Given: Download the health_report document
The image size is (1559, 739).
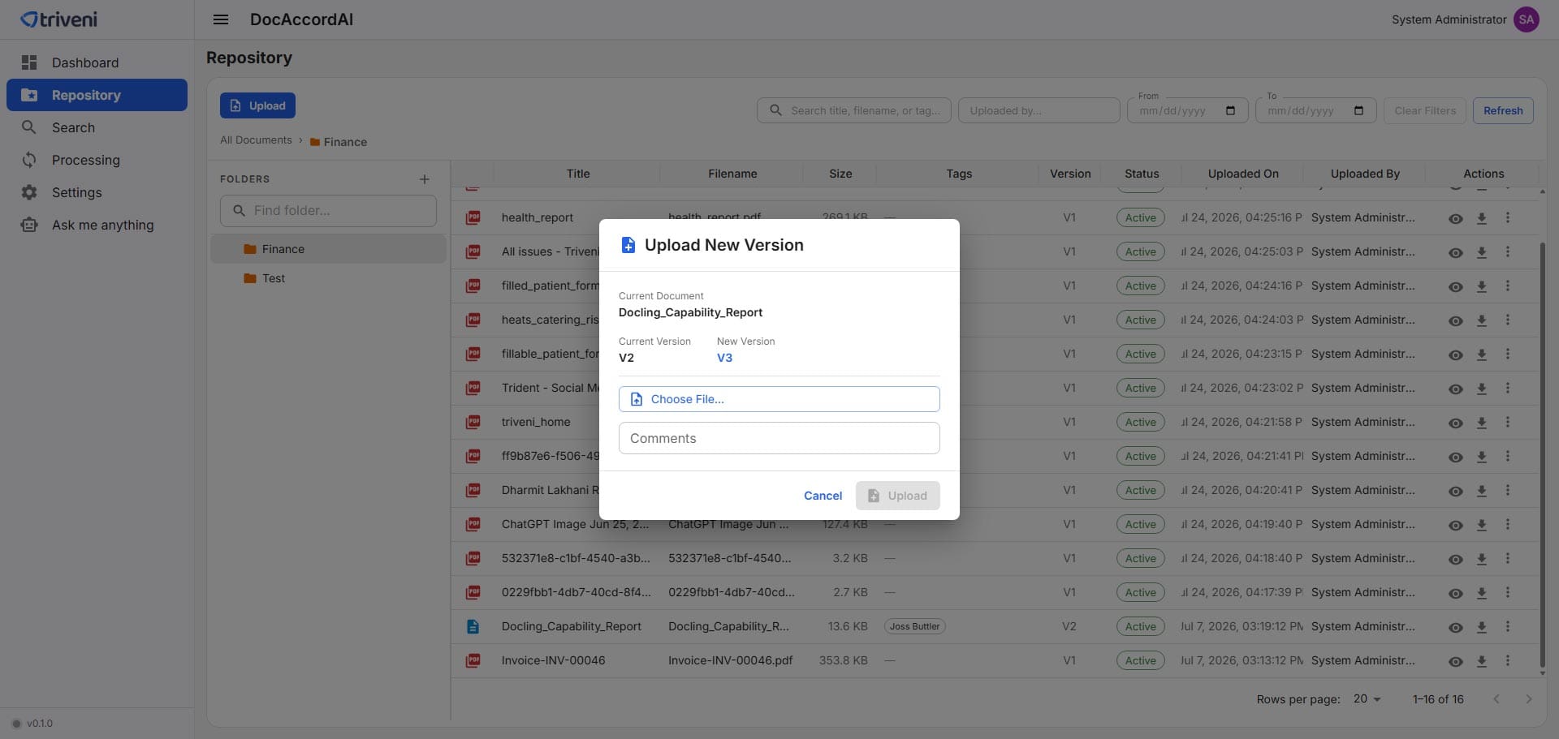Looking at the screenshot, I should [x=1481, y=218].
